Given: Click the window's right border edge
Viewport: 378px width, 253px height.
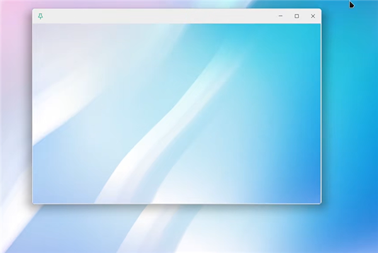Looking at the screenshot, I should click(x=321, y=113).
